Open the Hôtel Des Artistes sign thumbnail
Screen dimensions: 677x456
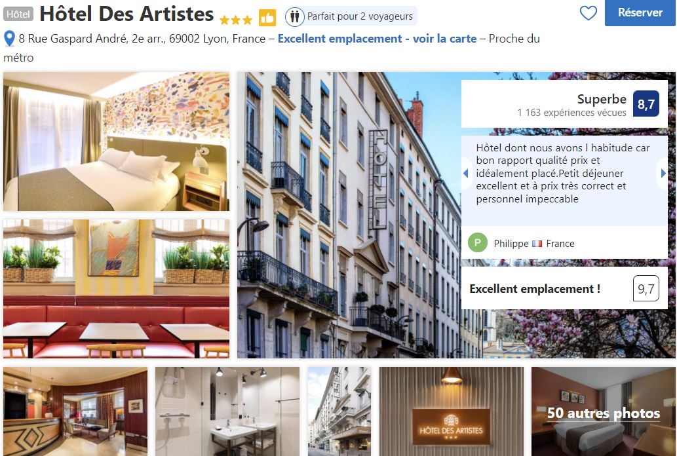click(451, 411)
